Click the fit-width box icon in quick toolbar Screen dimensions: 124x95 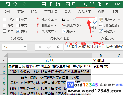68,4
